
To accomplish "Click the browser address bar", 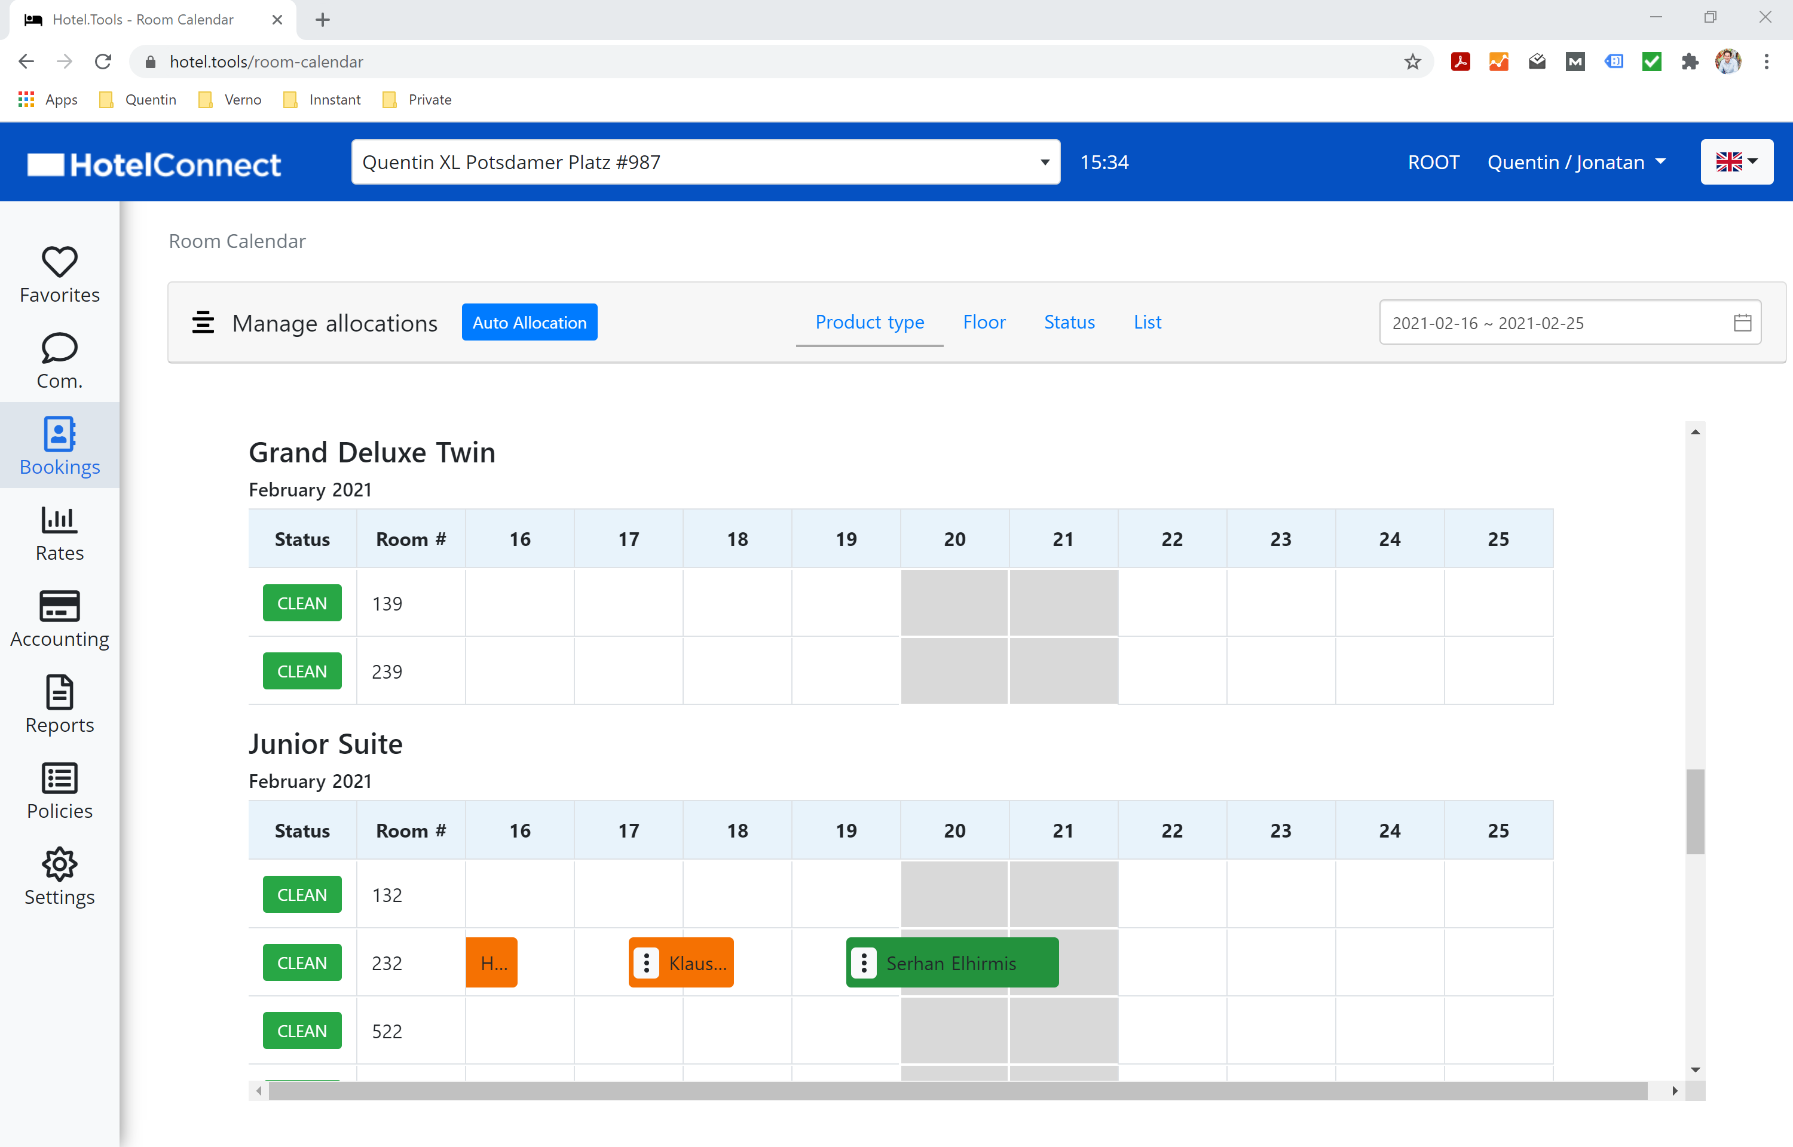I will pyautogui.click(x=782, y=62).
